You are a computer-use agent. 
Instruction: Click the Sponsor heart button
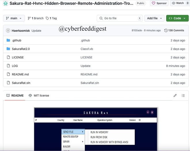click(159, 3)
